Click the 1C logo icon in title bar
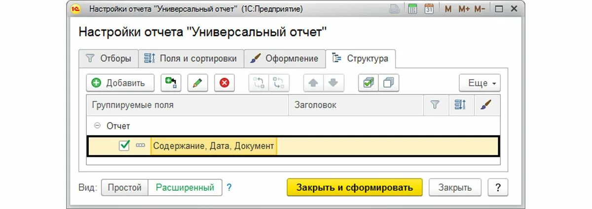Viewport: 592px width, 209px height. (x=75, y=9)
